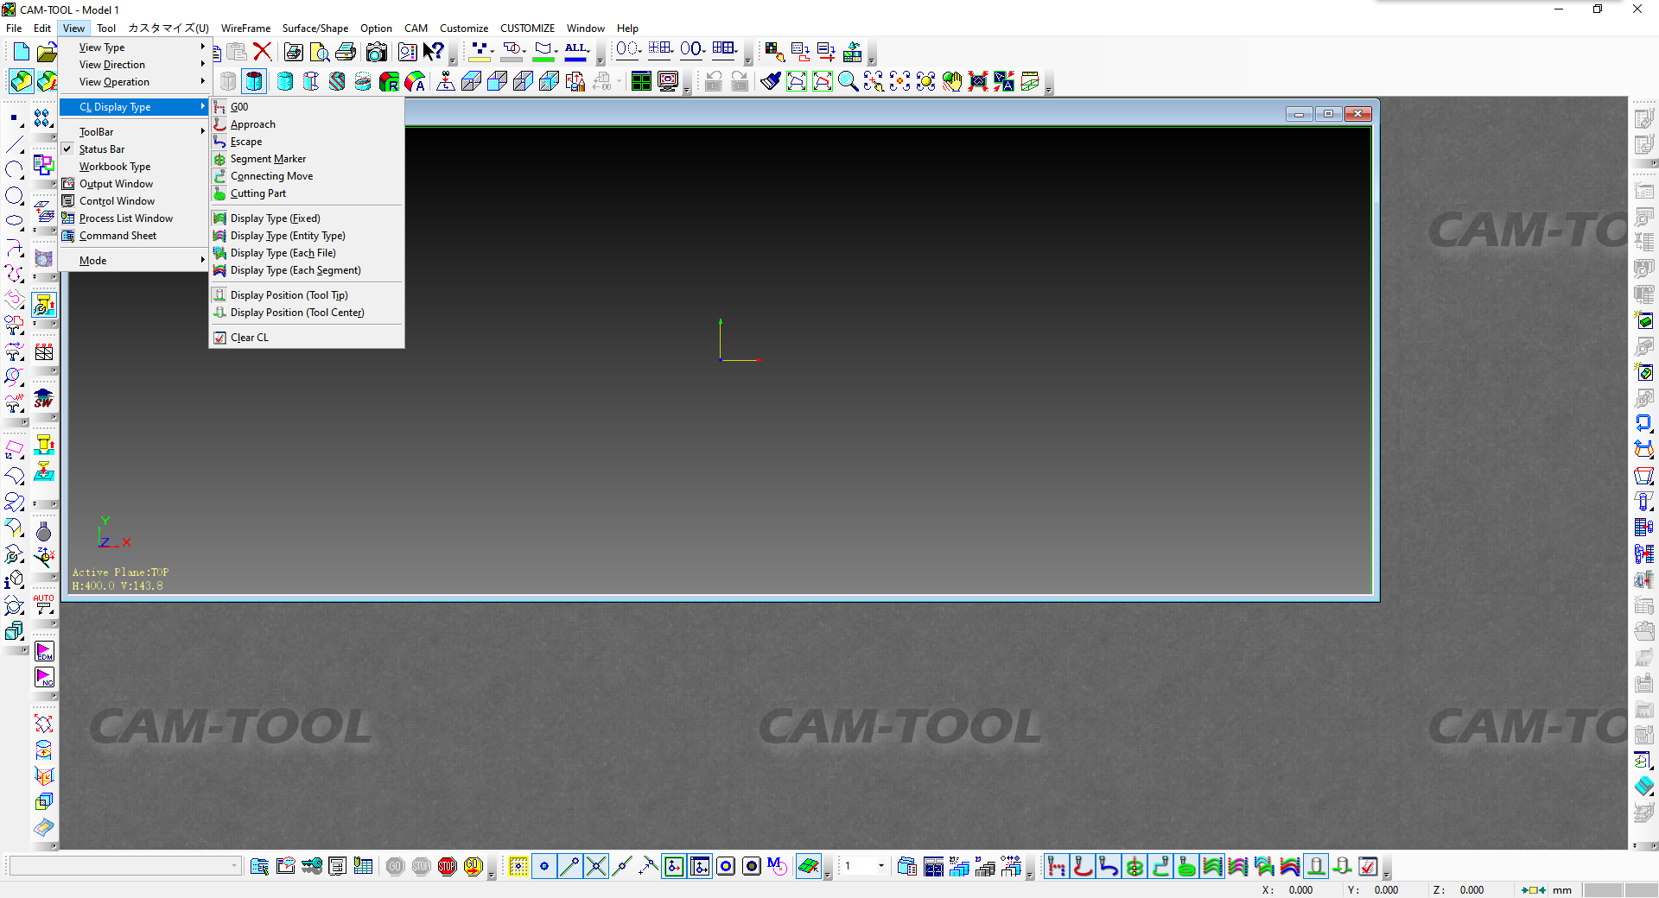
Task: Toggle tool tip position button in bottom toolbar
Action: point(1316,866)
